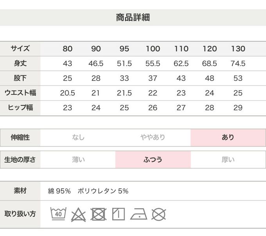Select the なし stretch option

click(x=78, y=138)
